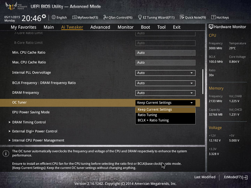The image size is (251, 188).
Task: Click the 8-Core Ratio Limit label
Action: coord(28,43)
